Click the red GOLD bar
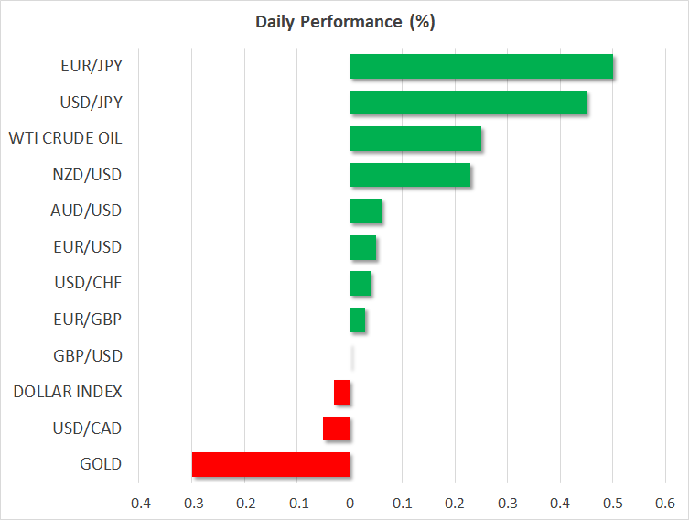This screenshot has width=689, height=520. (271, 464)
